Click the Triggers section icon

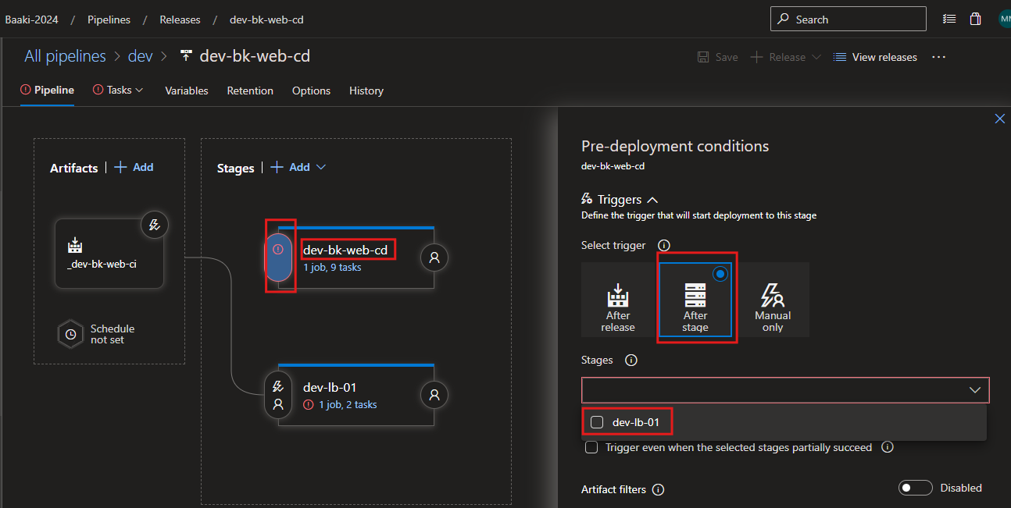pos(588,200)
